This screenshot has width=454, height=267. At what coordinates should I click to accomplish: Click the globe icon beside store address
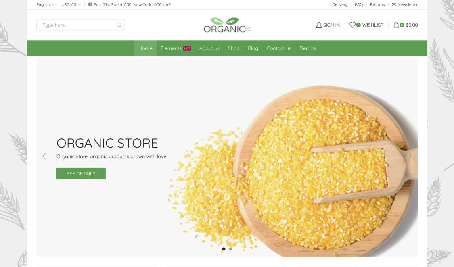90,4
